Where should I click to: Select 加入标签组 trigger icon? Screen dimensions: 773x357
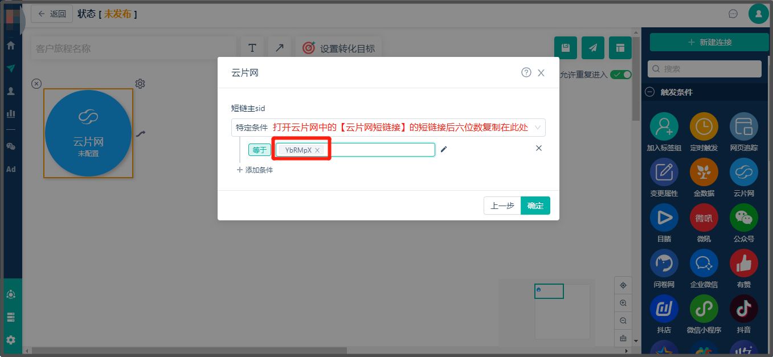pyautogui.click(x=664, y=126)
